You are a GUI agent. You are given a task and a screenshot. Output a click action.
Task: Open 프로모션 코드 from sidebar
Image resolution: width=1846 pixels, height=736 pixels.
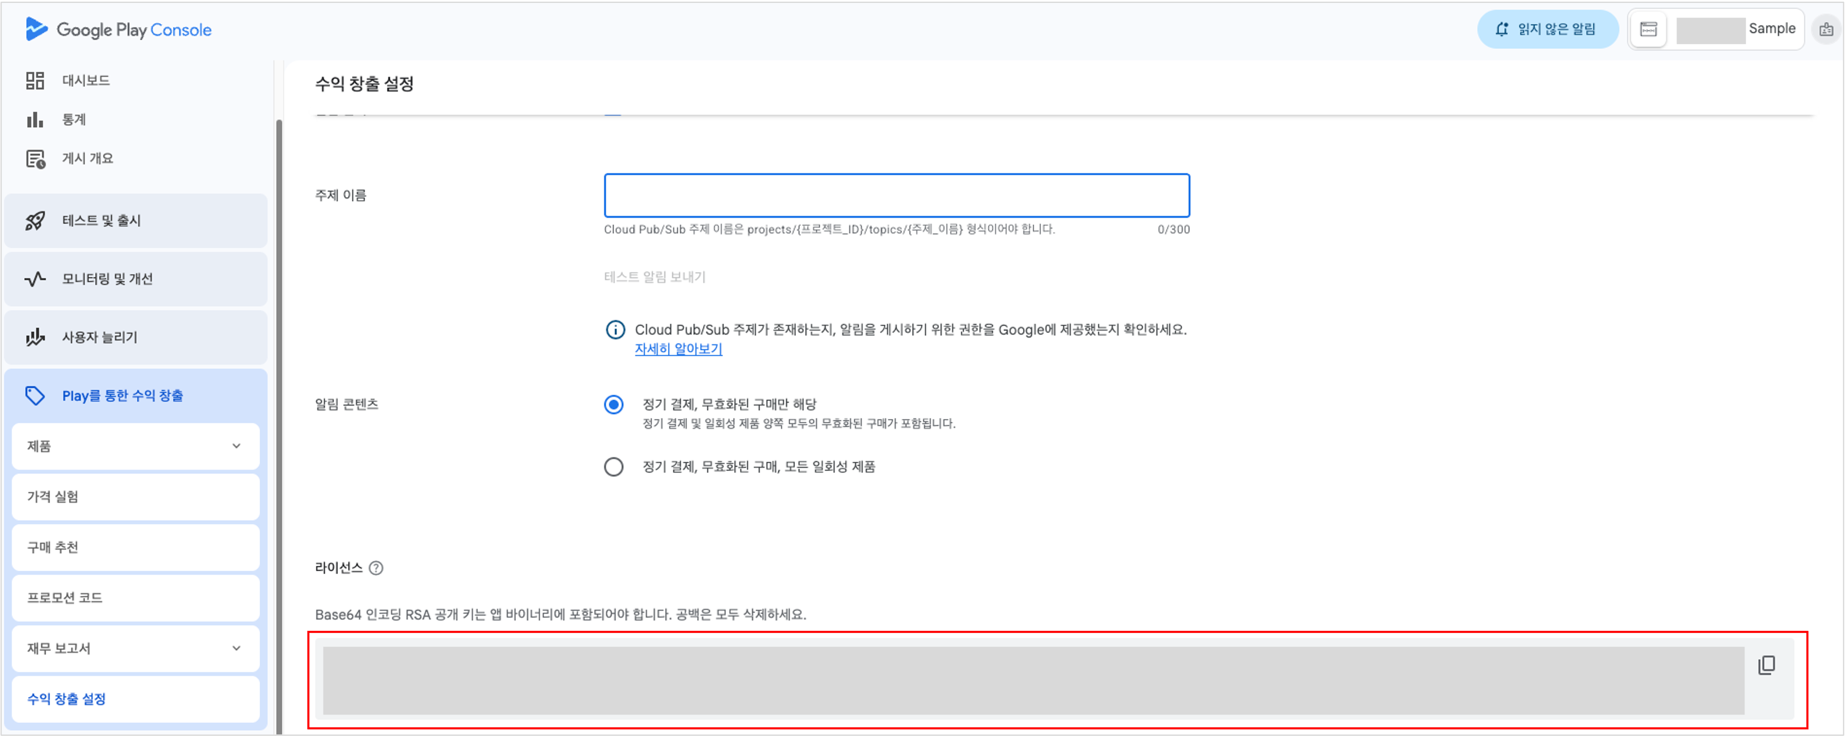[x=65, y=597]
